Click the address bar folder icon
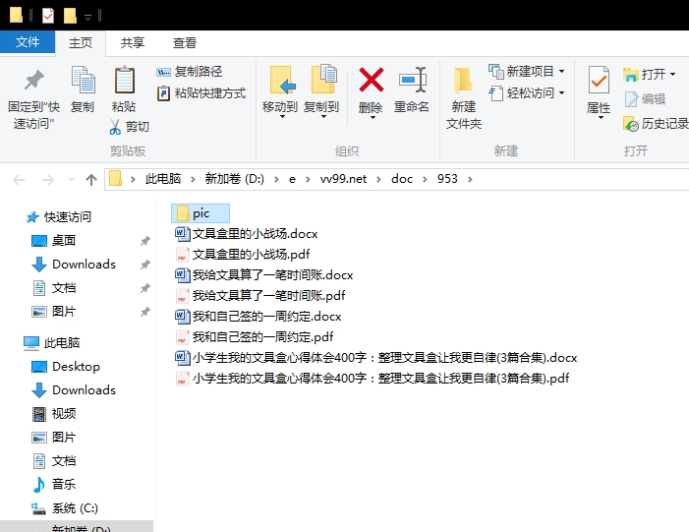 pyautogui.click(x=115, y=179)
